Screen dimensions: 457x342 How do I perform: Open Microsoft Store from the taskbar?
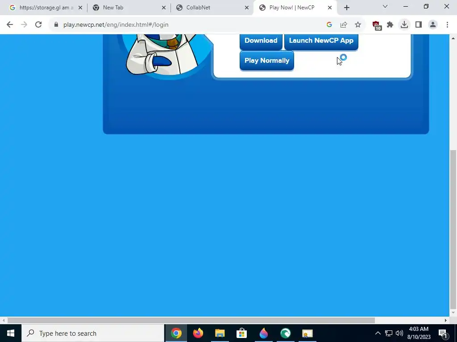(241, 333)
